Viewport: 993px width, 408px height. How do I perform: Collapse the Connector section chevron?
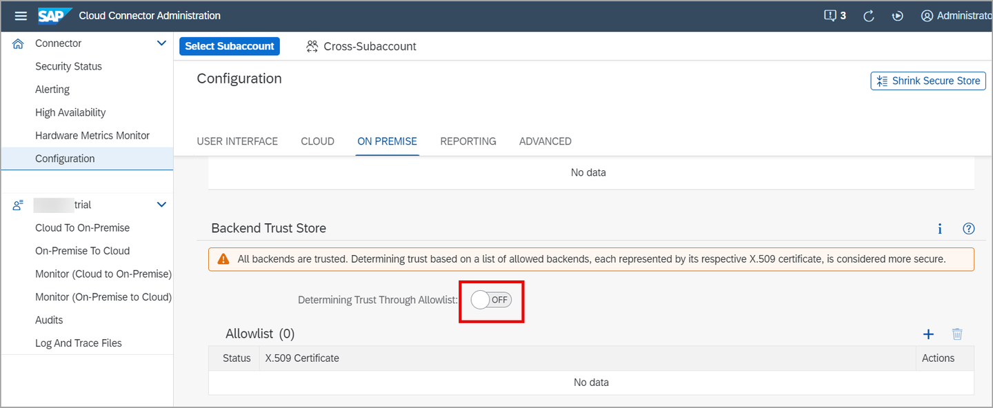tap(161, 43)
